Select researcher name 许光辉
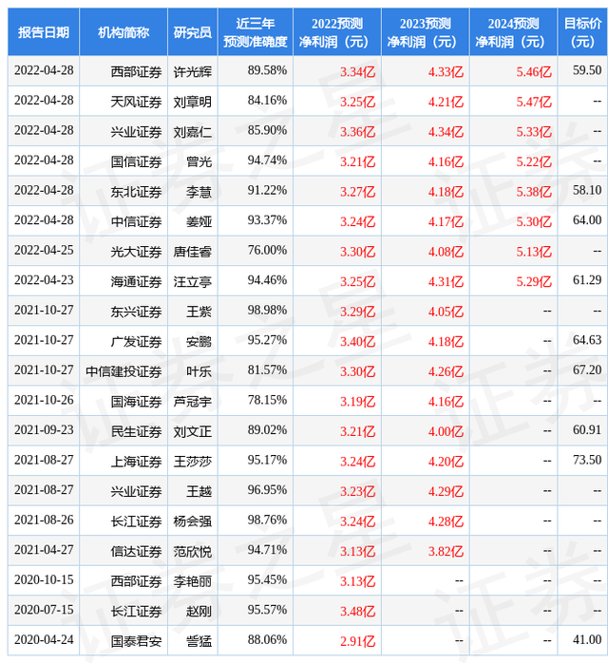The width and height of the screenshot is (608, 663). [193, 71]
